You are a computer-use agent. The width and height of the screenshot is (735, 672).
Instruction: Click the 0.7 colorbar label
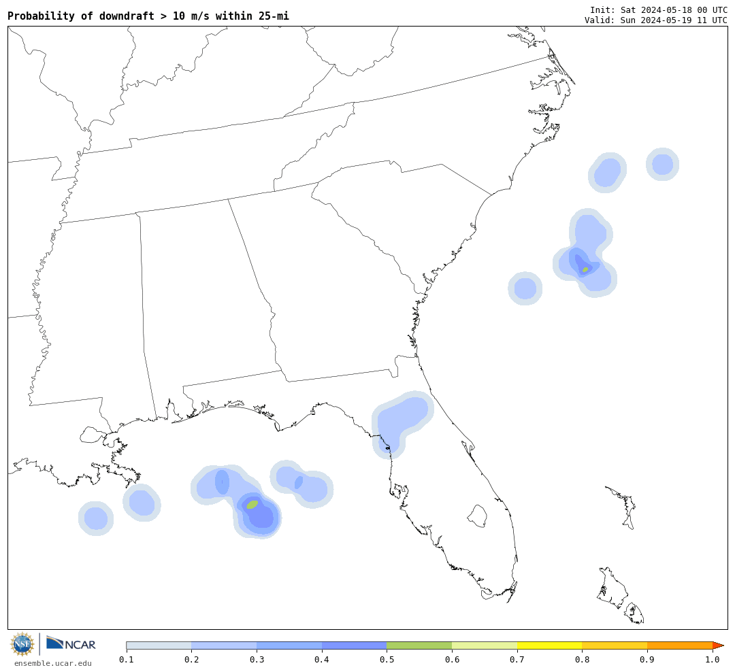(517, 660)
